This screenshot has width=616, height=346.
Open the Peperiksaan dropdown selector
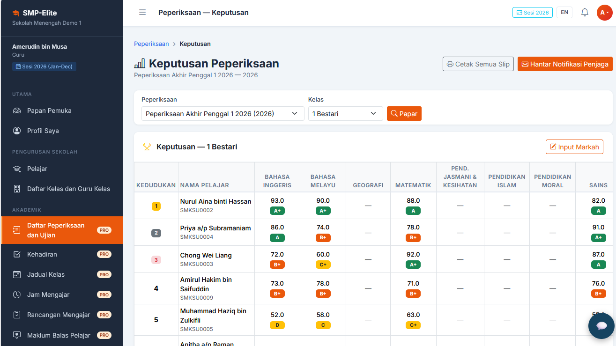[223, 114]
